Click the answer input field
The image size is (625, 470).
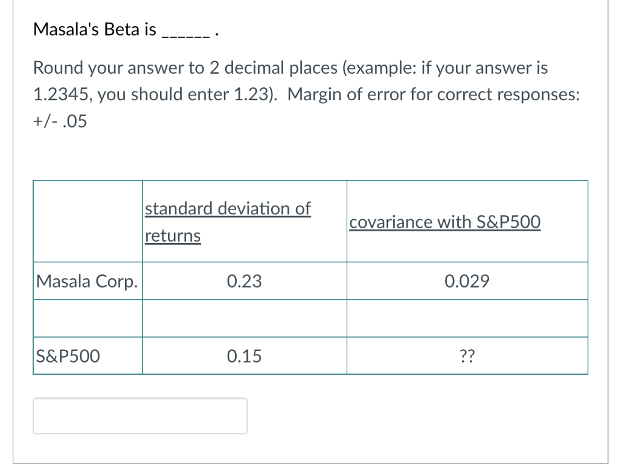[x=140, y=416]
